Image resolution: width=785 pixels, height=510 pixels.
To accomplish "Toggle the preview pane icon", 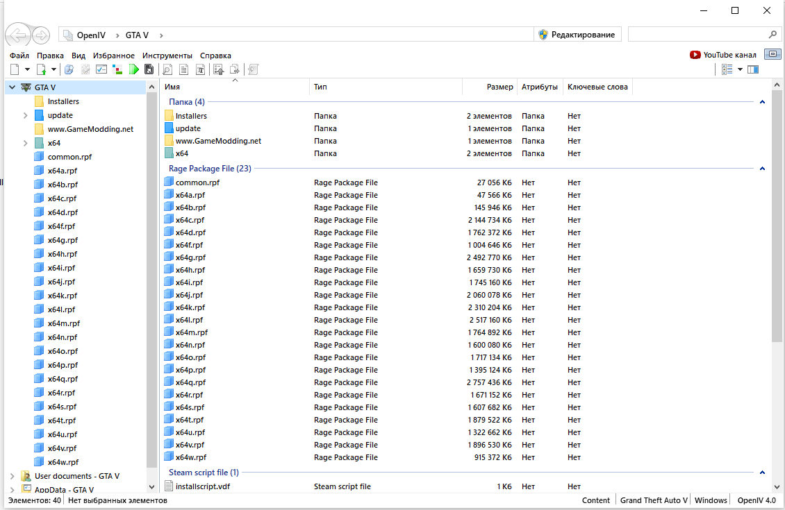I will [753, 69].
